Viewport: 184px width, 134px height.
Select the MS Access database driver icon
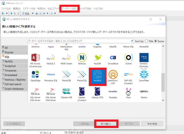click(35, 58)
